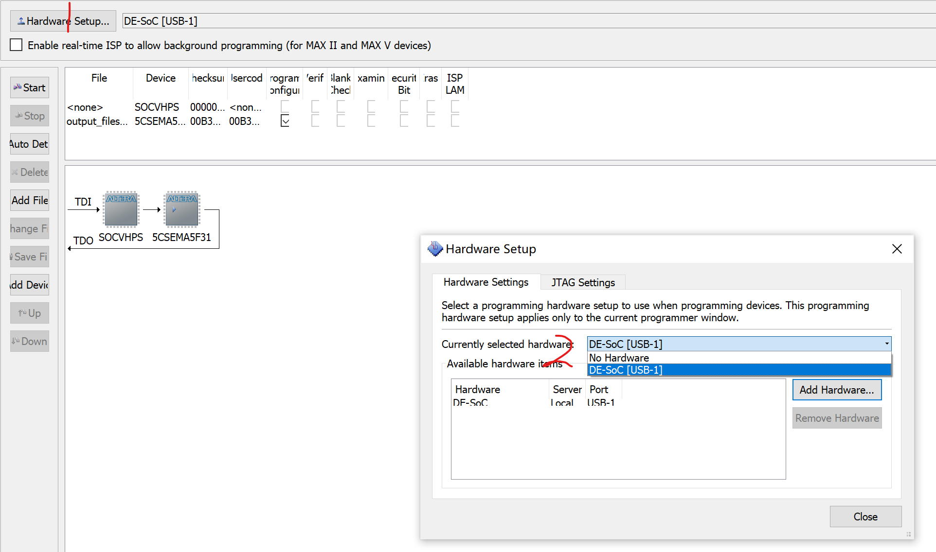Choose No Hardware from the dropdown list
The height and width of the screenshot is (552, 936).
619,358
